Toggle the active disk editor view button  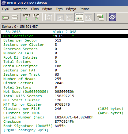click(x=79, y=17)
